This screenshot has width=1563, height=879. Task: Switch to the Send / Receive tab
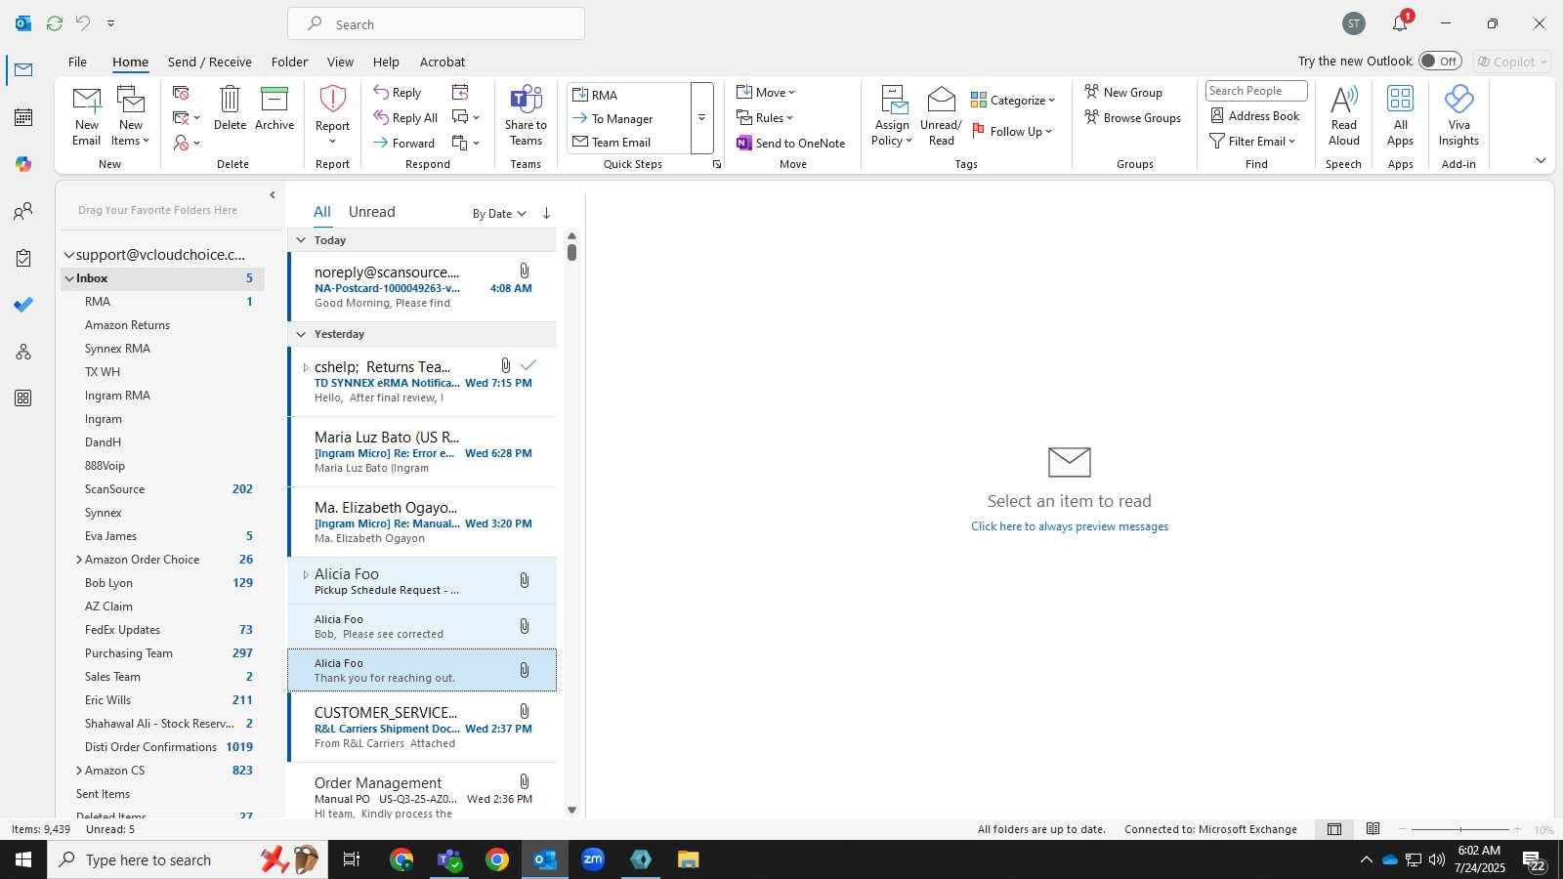[210, 62]
